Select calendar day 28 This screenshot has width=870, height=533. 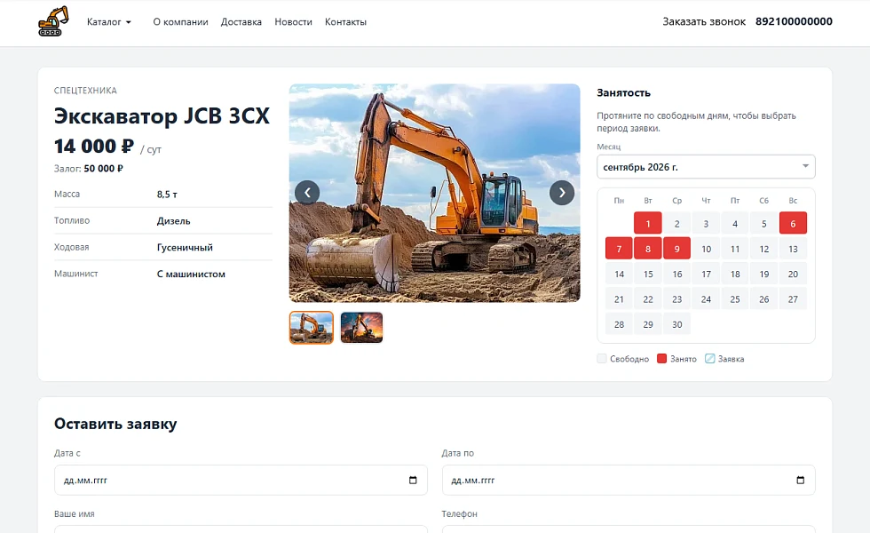620,324
